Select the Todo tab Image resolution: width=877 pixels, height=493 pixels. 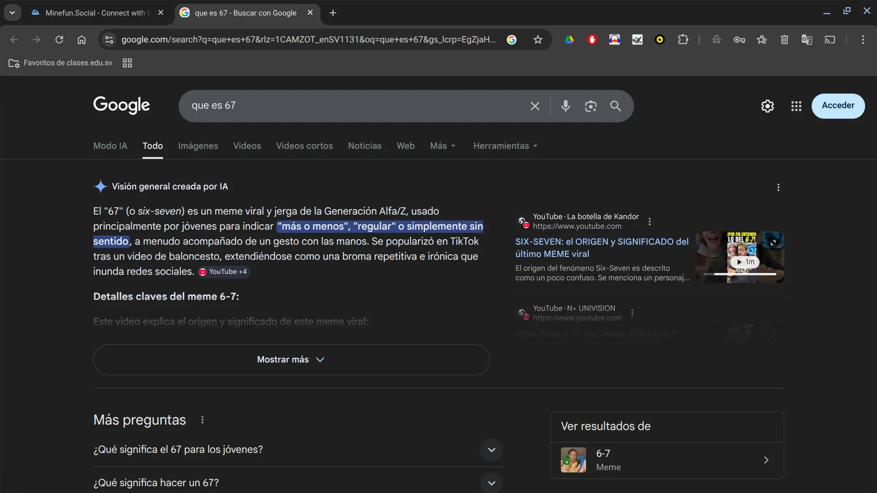pyautogui.click(x=153, y=146)
